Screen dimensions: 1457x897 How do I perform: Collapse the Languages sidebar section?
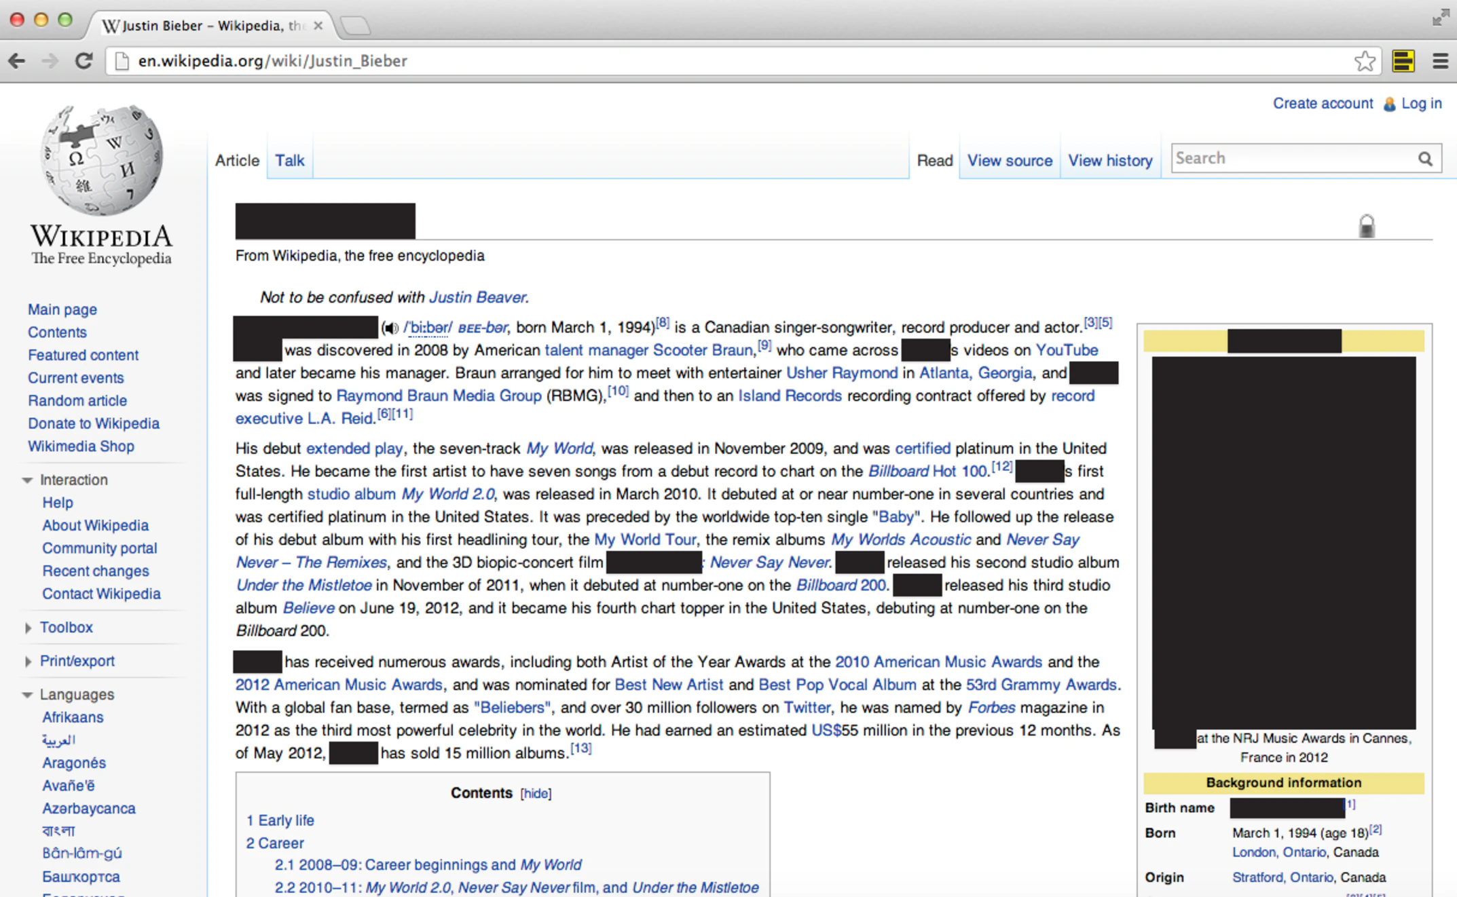tap(28, 695)
